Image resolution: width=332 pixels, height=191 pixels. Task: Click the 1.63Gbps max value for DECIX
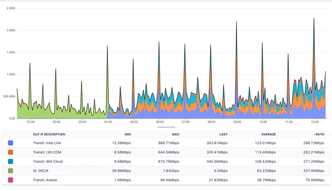pyautogui.click(x=171, y=171)
